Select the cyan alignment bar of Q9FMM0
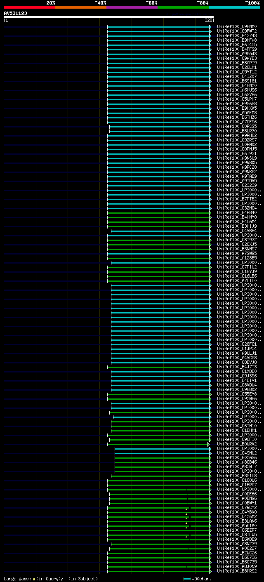 pos(159,27)
